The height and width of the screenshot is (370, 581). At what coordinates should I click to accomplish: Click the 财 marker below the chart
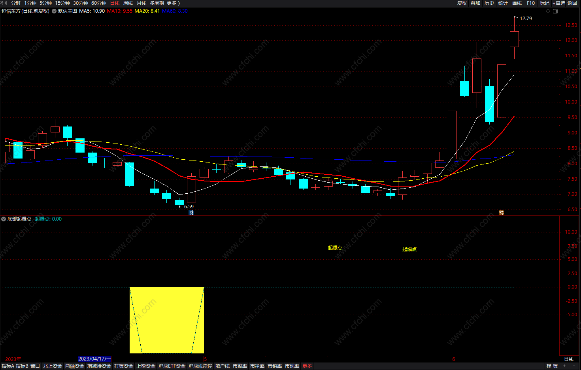[x=191, y=213]
